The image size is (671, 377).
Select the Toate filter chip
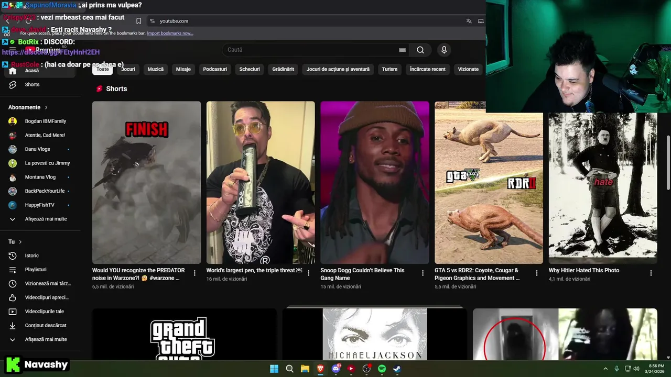[x=103, y=69]
